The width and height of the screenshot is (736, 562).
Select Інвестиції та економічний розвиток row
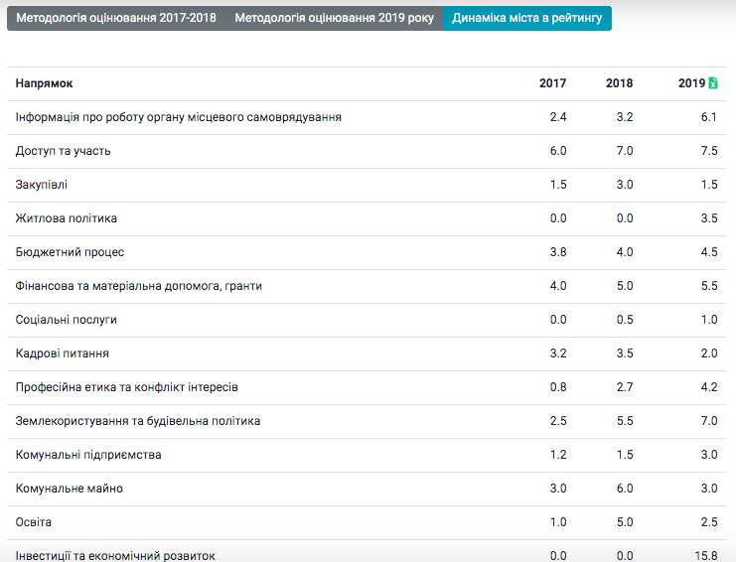pyautogui.click(x=368, y=551)
